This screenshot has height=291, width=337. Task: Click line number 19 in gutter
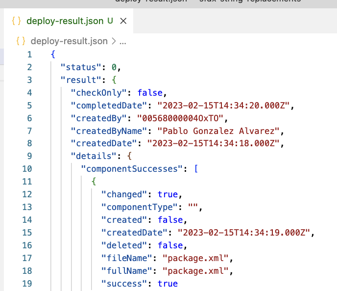(27, 284)
